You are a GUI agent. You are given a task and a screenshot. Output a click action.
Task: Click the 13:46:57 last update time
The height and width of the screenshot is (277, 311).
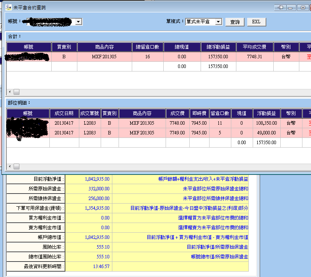101,267
